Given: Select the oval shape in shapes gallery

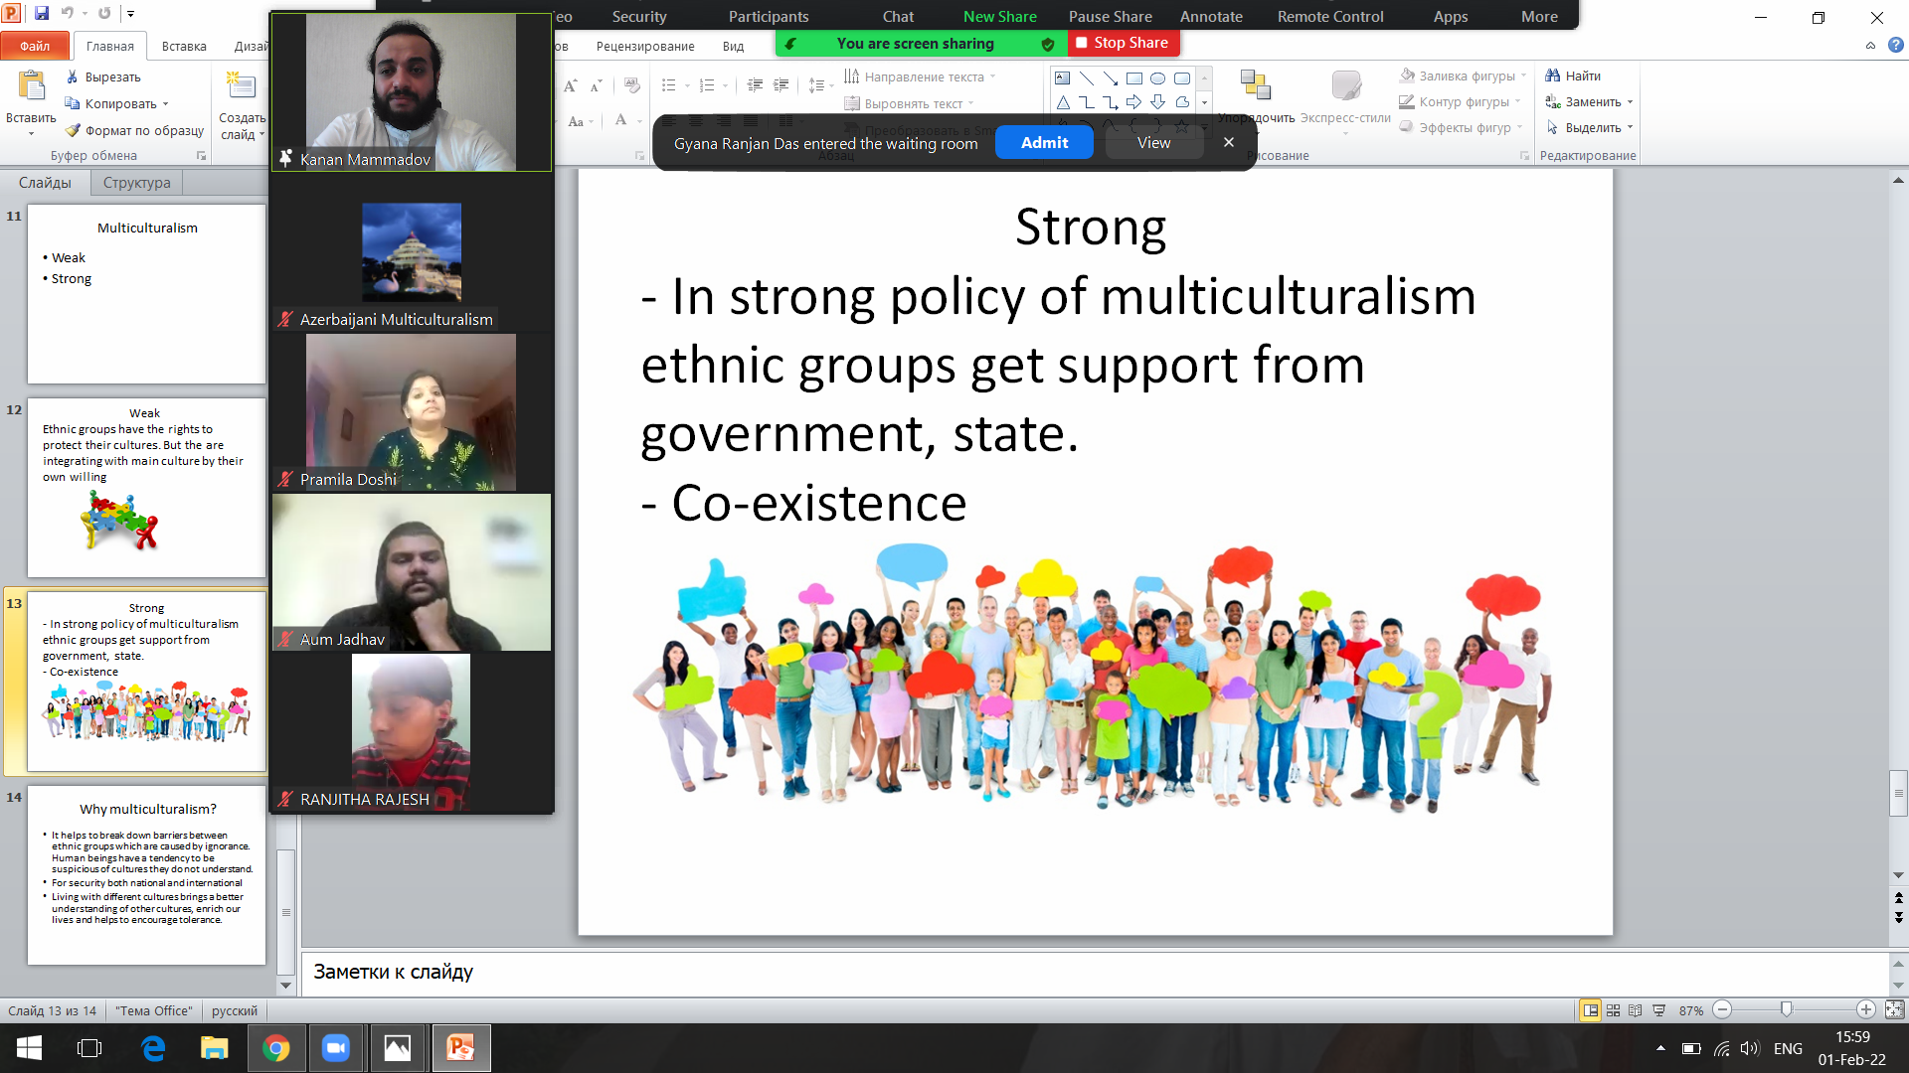Looking at the screenshot, I should click(x=1157, y=78).
